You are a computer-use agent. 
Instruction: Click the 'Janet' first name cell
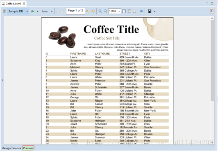(x=73, y=124)
